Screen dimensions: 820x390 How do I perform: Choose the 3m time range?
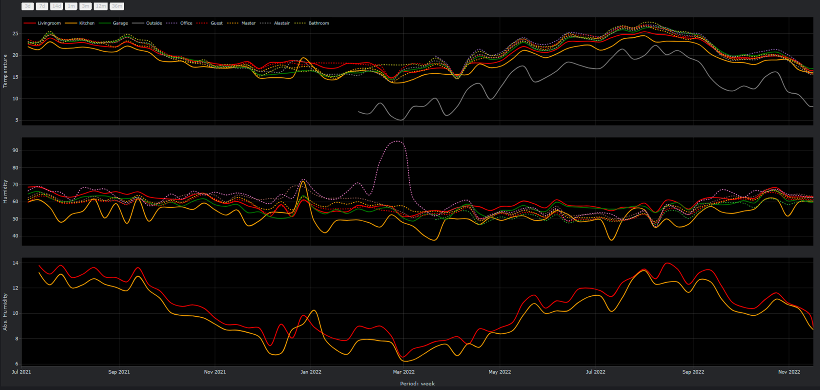[x=85, y=6]
